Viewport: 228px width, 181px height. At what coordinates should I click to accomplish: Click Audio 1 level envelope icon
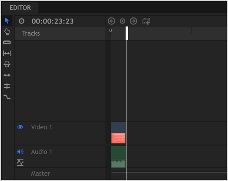20,162
